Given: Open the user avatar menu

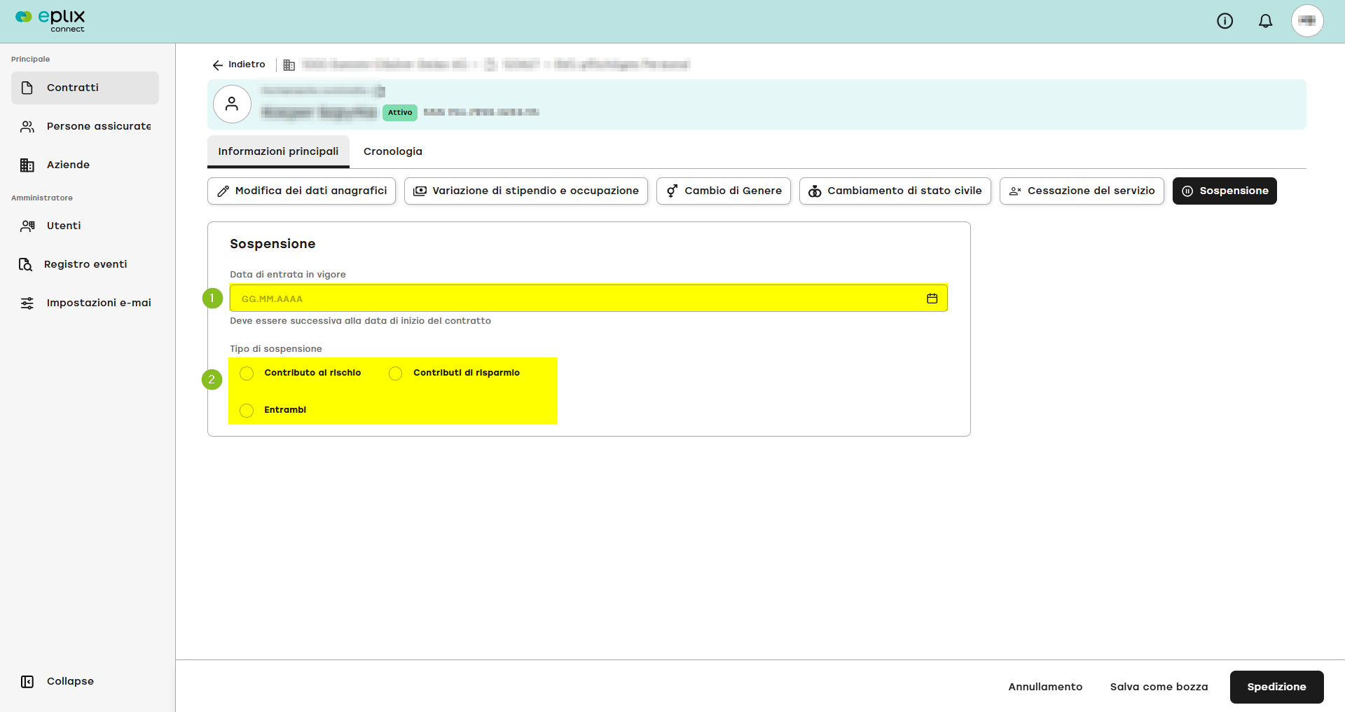Looking at the screenshot, I should coord(1307,21).
